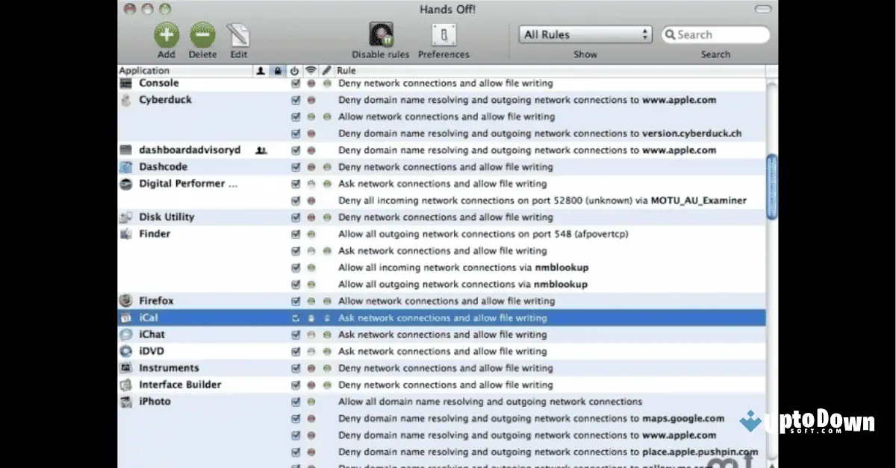This screenshot has width=896, height=468.
Task: Click the Wi-Fi icon column header
Action: click(311, 70)
